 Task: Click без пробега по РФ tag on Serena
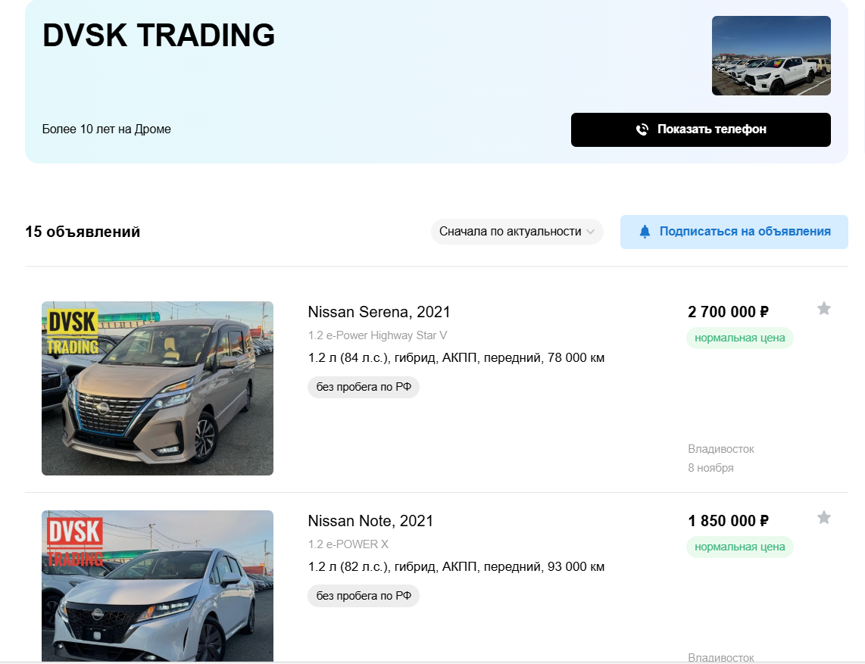[364, 387]
